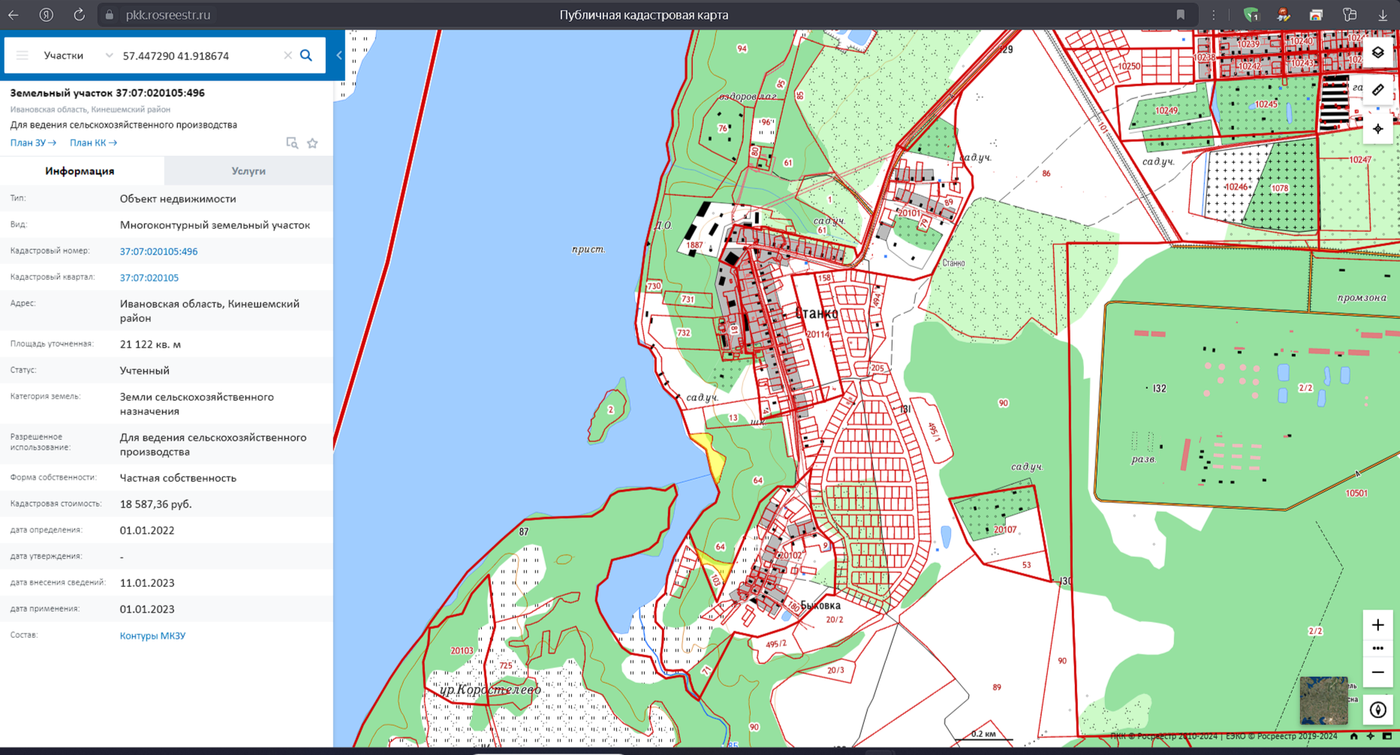Switch to the Услуги tab
The image size is (1400, 755).
coord(248,171)
